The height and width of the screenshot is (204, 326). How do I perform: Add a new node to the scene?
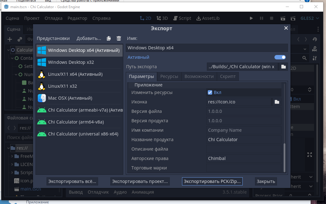(9, 39)
